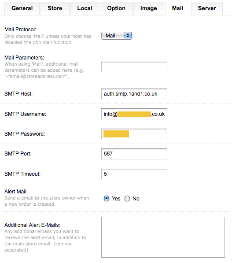Select Yes for Alert Mail
Image resolution: width=232 pixels, height=263 pixels.
107,199
